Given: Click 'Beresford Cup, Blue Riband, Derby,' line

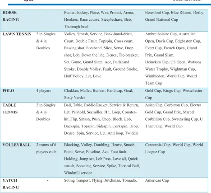Looking at the screenshot, I should pyautogui.click(x=175, y=13).
